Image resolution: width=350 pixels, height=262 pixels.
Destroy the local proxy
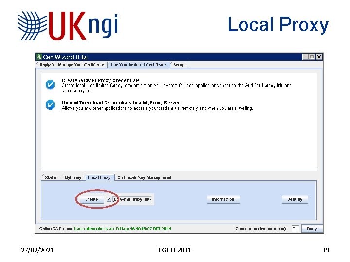295,199
